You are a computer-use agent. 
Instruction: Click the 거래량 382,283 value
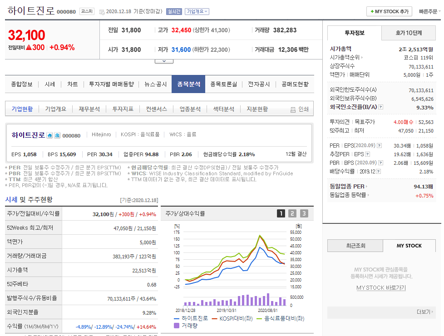(285, 30)
